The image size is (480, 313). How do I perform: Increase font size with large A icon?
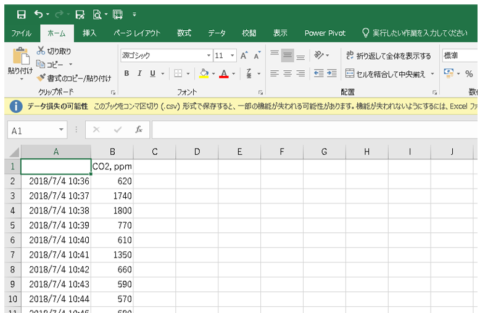[244, 55]
